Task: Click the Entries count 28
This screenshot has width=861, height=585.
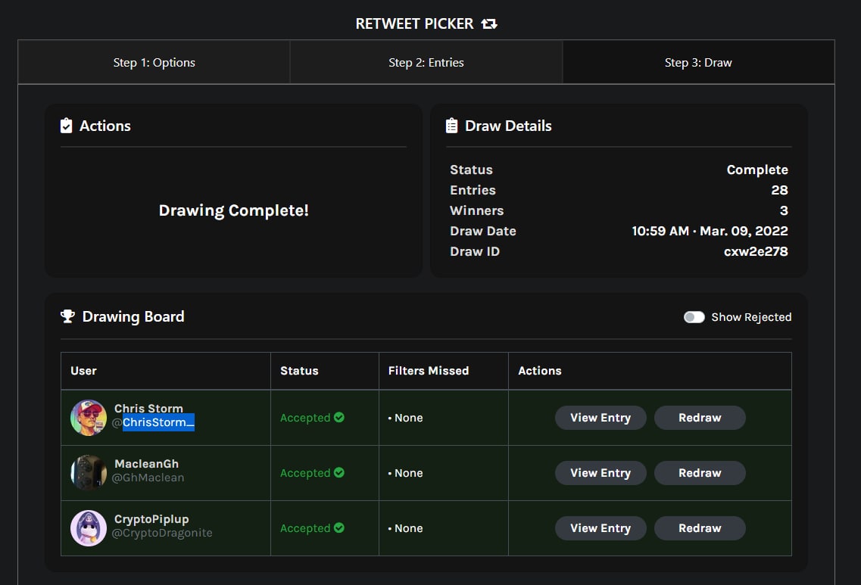Action: [x=779, y=190]
